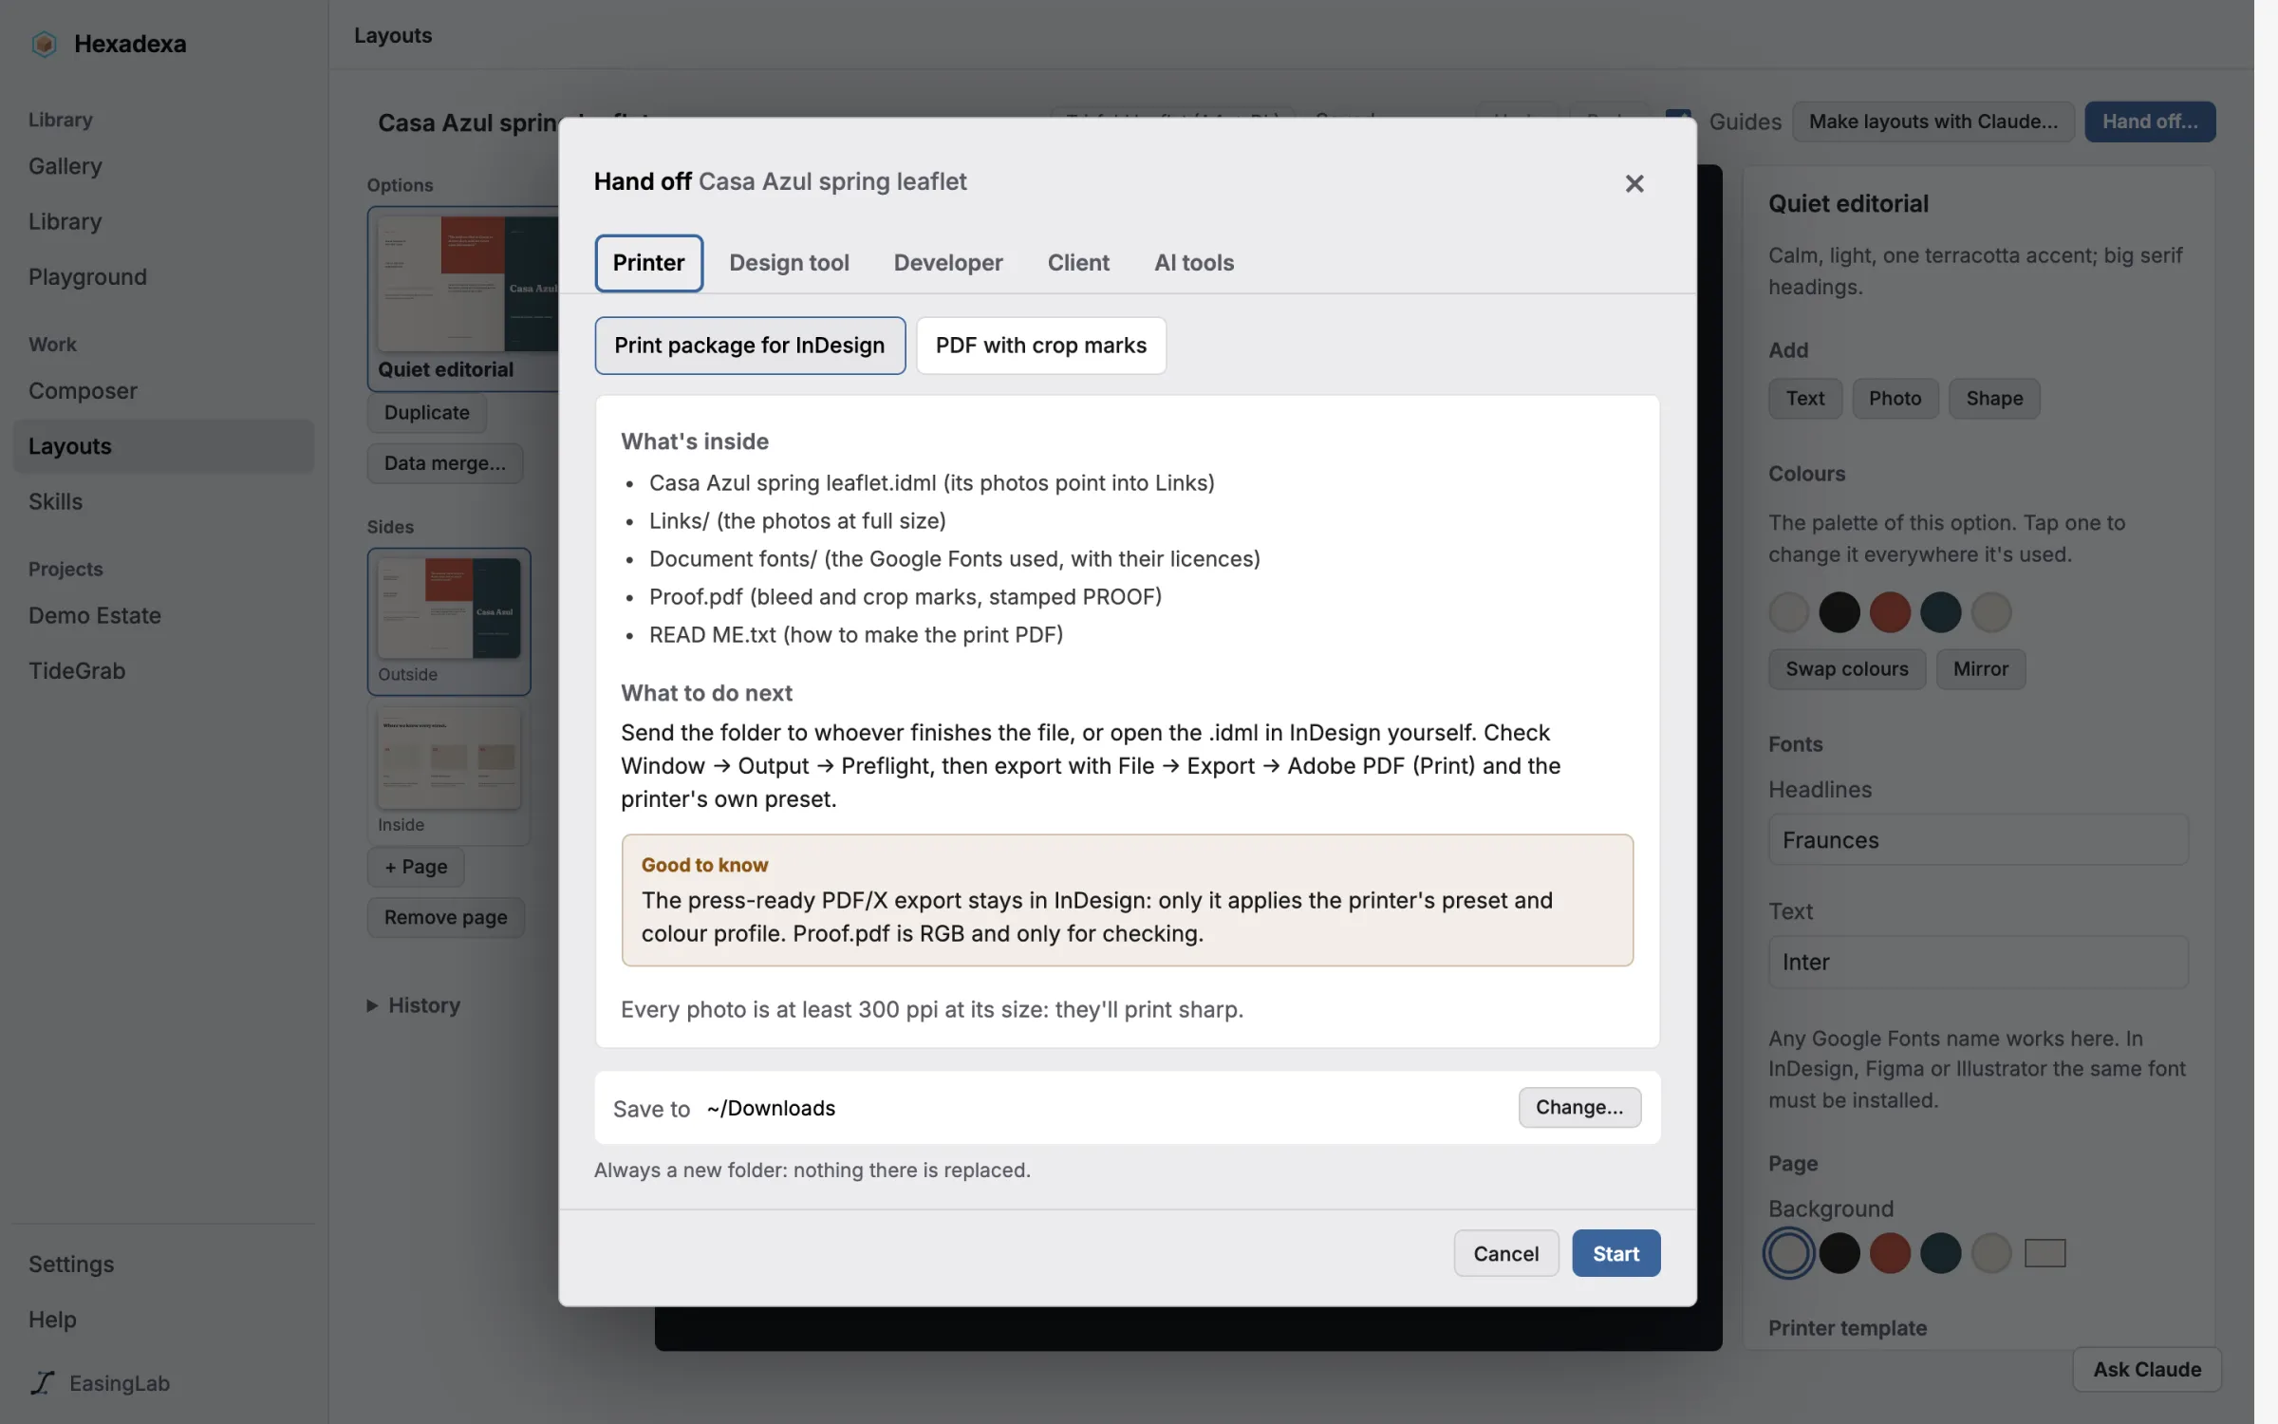
Task: Select the terracotta palette colour swatch
Action: pyautogui.click(x=1889, y=612)
